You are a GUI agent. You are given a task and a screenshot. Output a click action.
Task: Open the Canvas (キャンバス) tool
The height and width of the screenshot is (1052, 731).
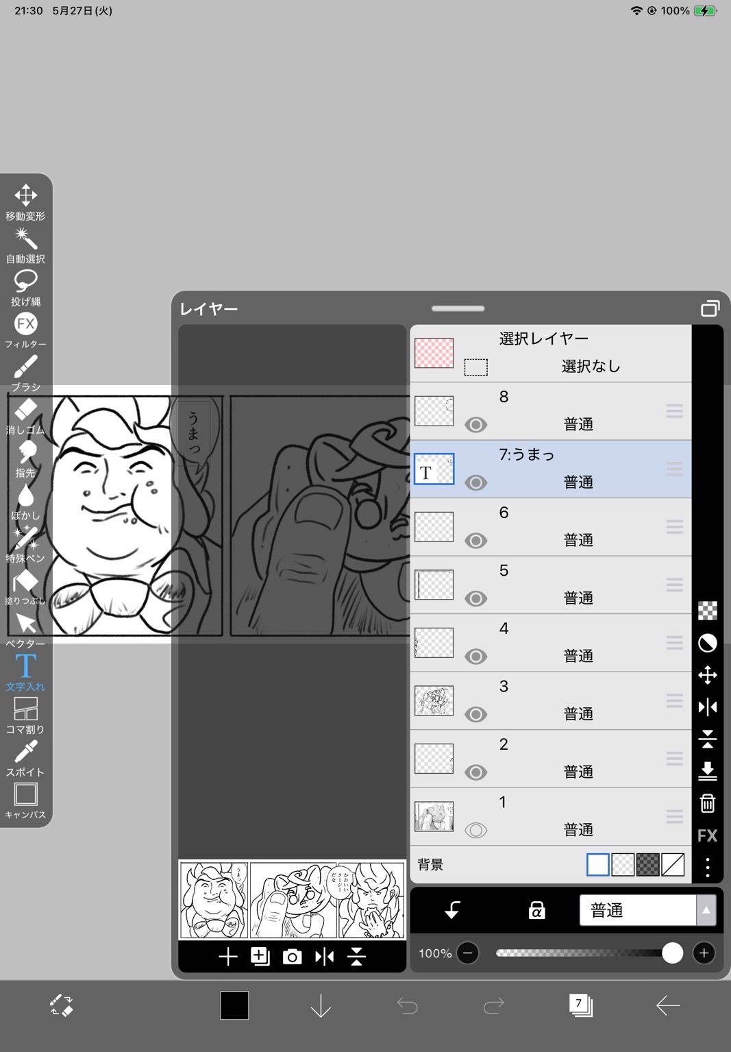(x=25, y=800)
